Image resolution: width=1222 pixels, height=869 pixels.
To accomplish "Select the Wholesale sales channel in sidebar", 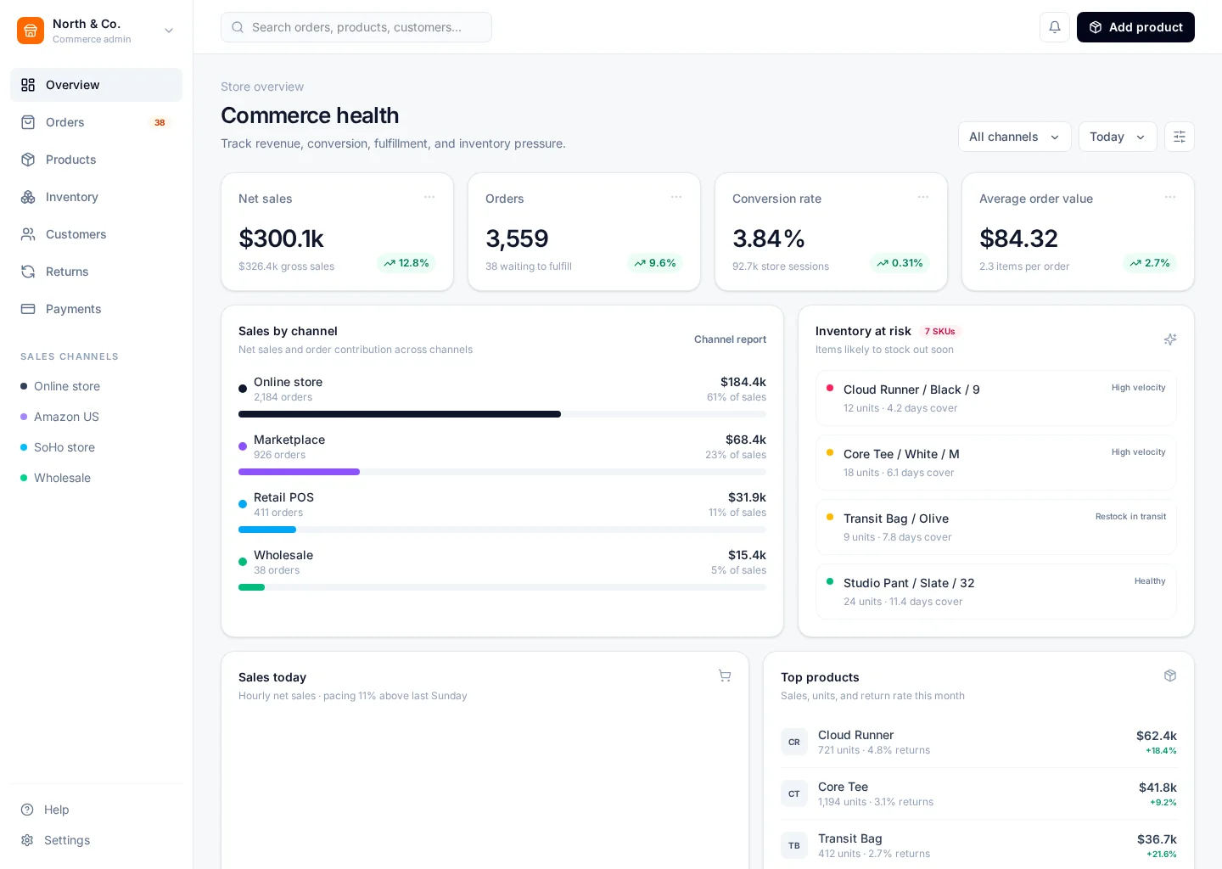I will 96,478.
